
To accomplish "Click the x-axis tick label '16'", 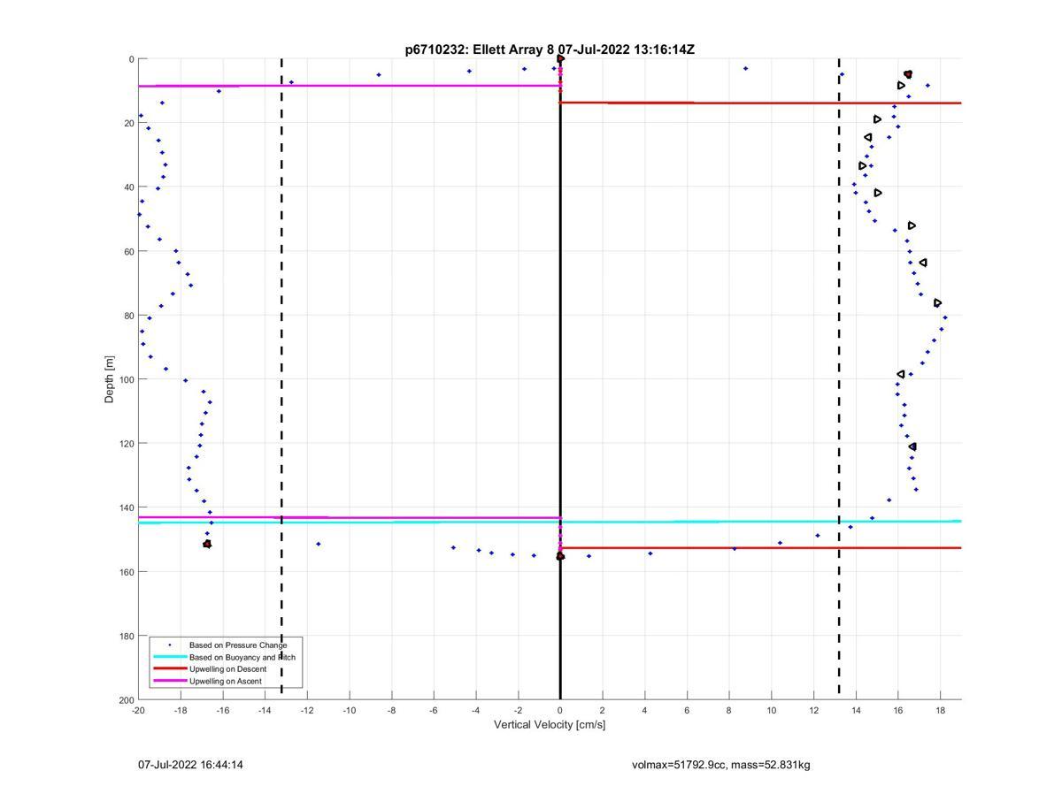I will tap(898, 711).
